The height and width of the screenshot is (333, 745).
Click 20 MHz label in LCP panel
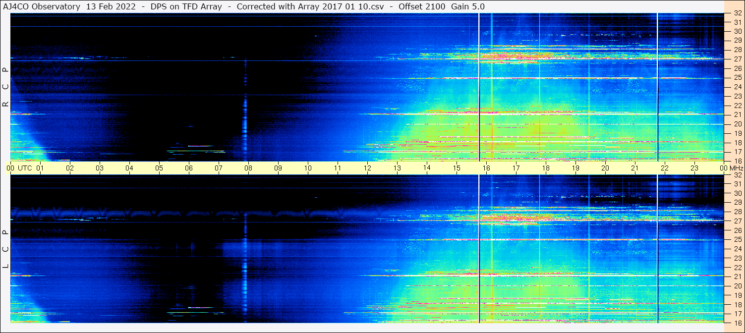[x=737, y=286]
